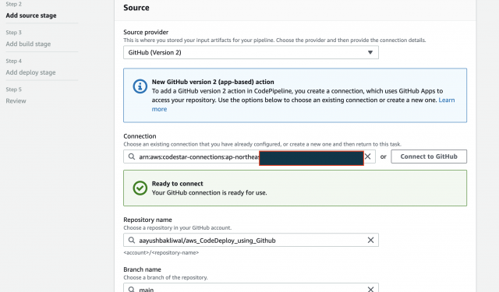Click the green Ready to connect checkmark
Image resolution: width=499 pixels, height=292 pixels.
point(140,188)
